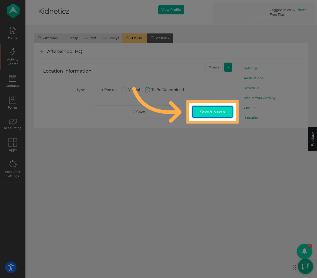Open Contacts from the sidebar

click(13, 81)
